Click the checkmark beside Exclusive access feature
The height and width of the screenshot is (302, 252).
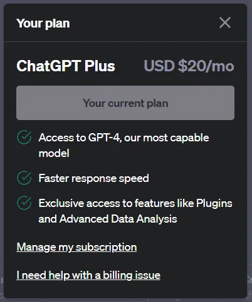[24, 203]
